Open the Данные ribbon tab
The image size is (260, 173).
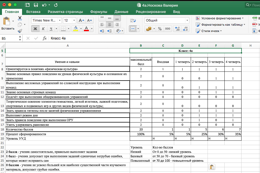(x=121, y=12)
